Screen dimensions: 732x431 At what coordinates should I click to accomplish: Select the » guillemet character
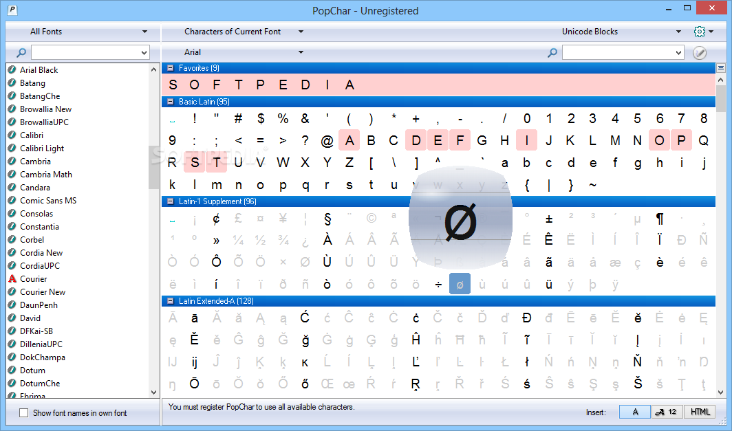point(216,240)
